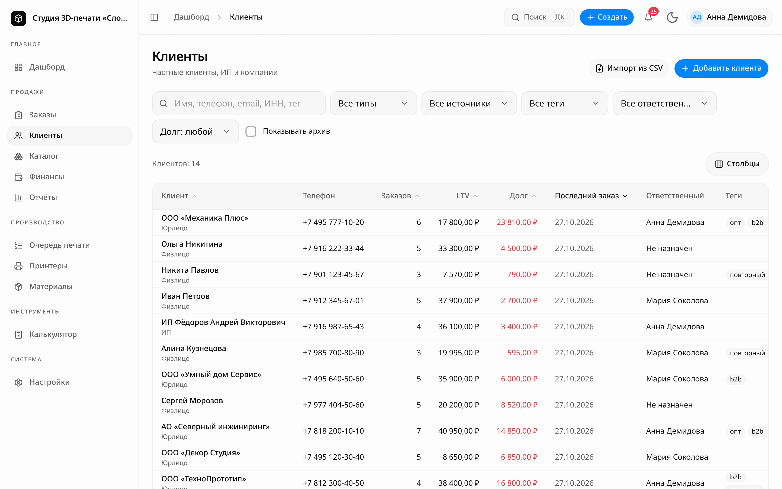Sort table by Заказов column

pos(401,196)
